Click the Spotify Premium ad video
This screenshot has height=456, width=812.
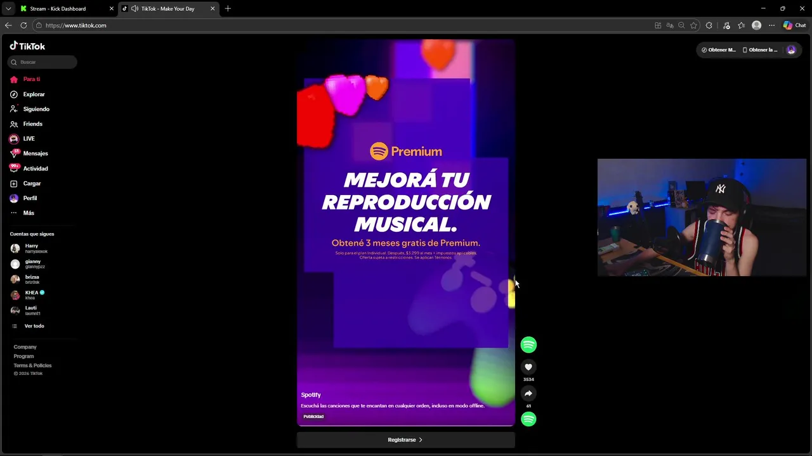406,232
